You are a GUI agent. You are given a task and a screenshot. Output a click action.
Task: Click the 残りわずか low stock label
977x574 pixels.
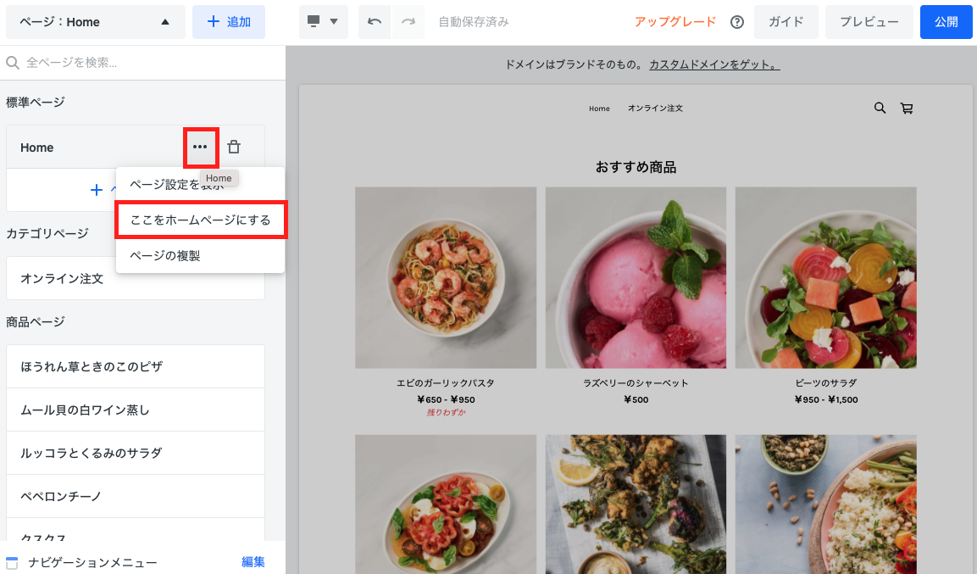[446, 413]
